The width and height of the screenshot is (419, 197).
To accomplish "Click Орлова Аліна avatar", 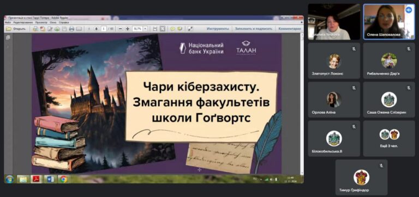I will click(334, 100).
